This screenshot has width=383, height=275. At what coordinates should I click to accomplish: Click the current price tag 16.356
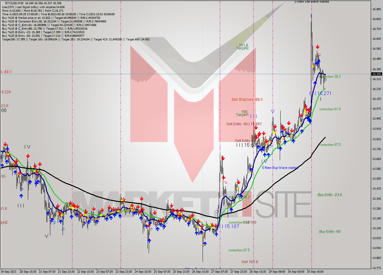point(376,74)
